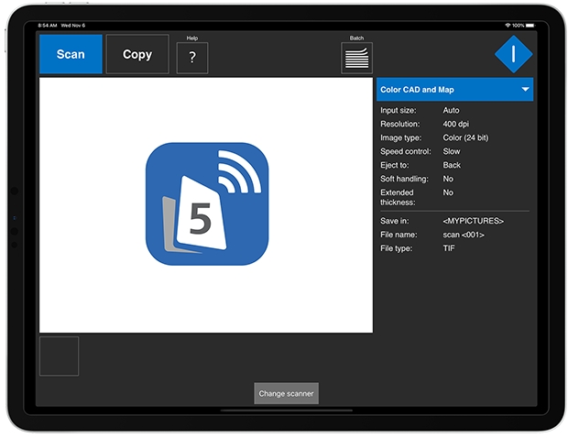The image size is (568, 438).
Task: Adjust the Speed control Slow setting
Action: 452,151
